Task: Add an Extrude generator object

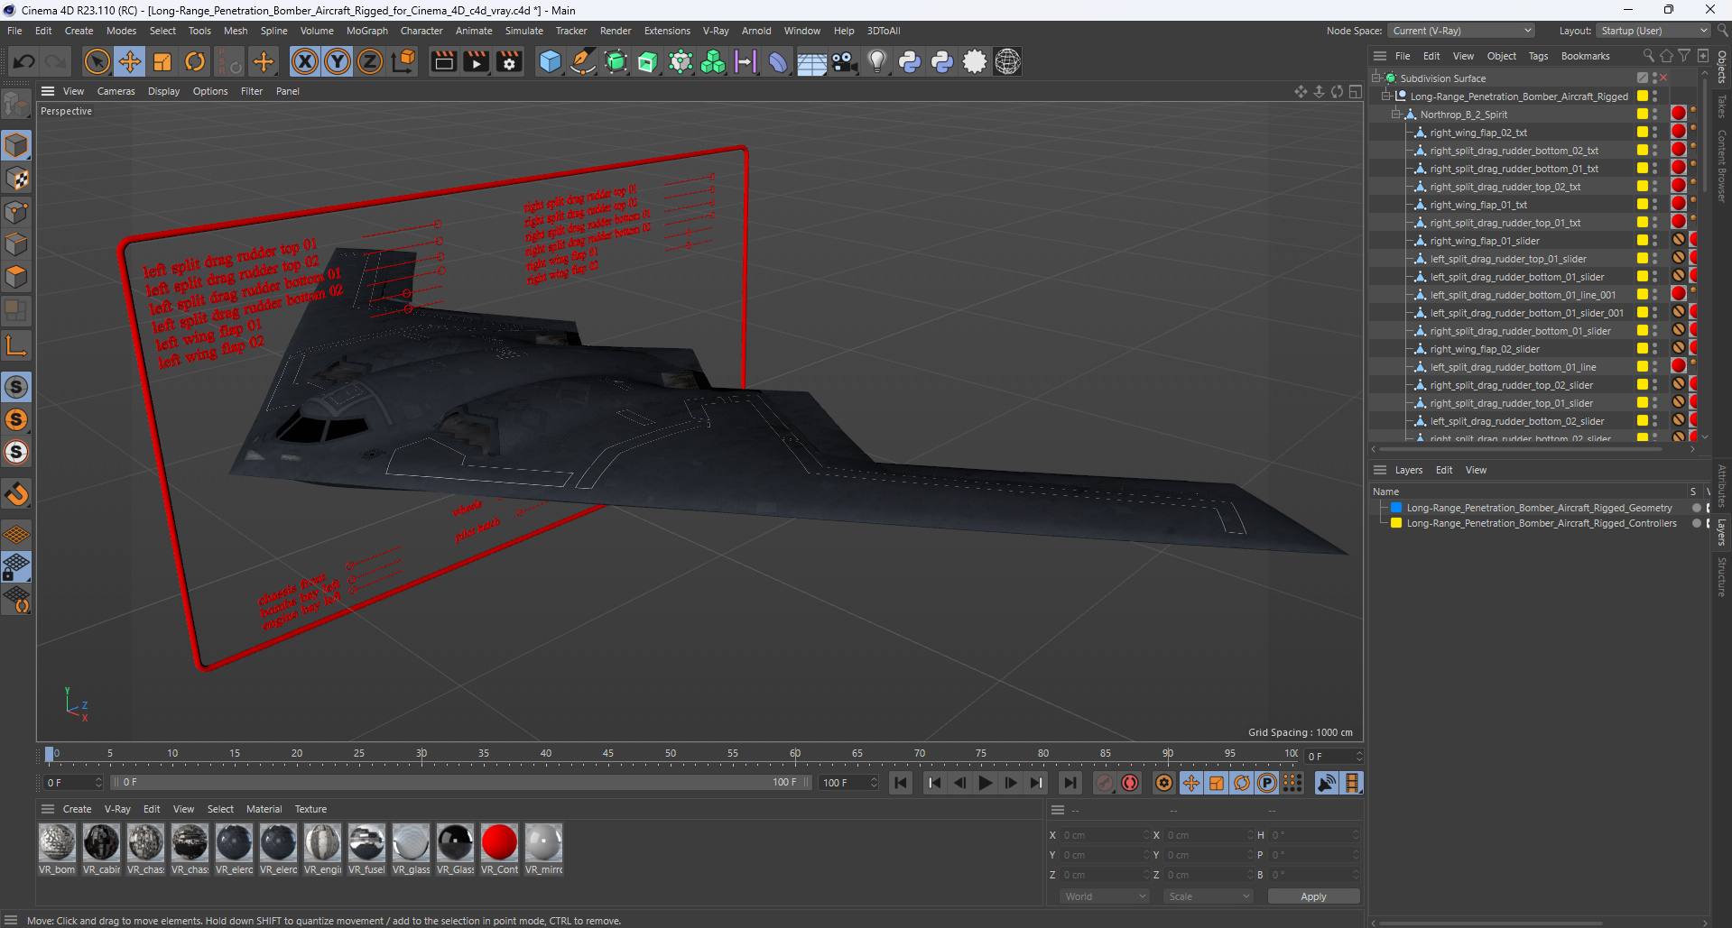Action: point(648,61)
